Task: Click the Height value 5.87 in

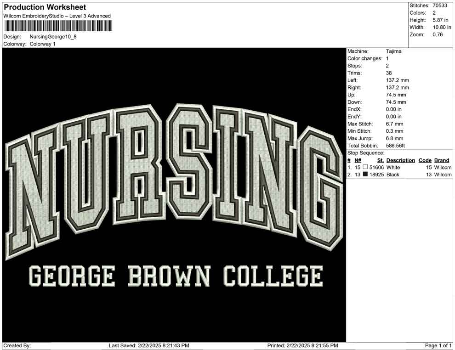Action: 440,20
